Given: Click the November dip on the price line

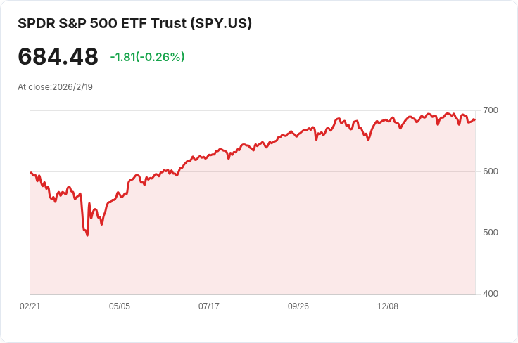Looking at the screenshot, I should [x=368, y=140].
